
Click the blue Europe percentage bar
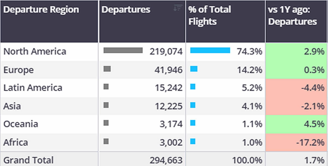coord(194,69)
